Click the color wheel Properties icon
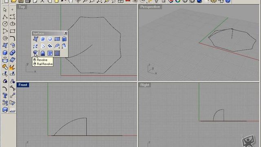The width and height of the screenshot is (261, 147). pyautogui.click(x=178, y=1)
